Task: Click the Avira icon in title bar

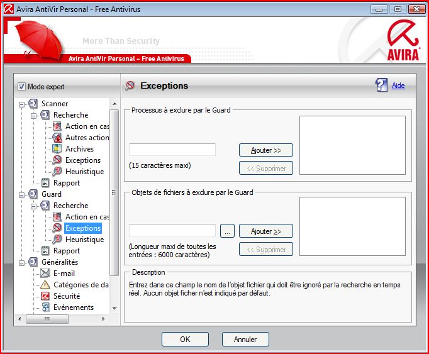Action: point(8,9)
